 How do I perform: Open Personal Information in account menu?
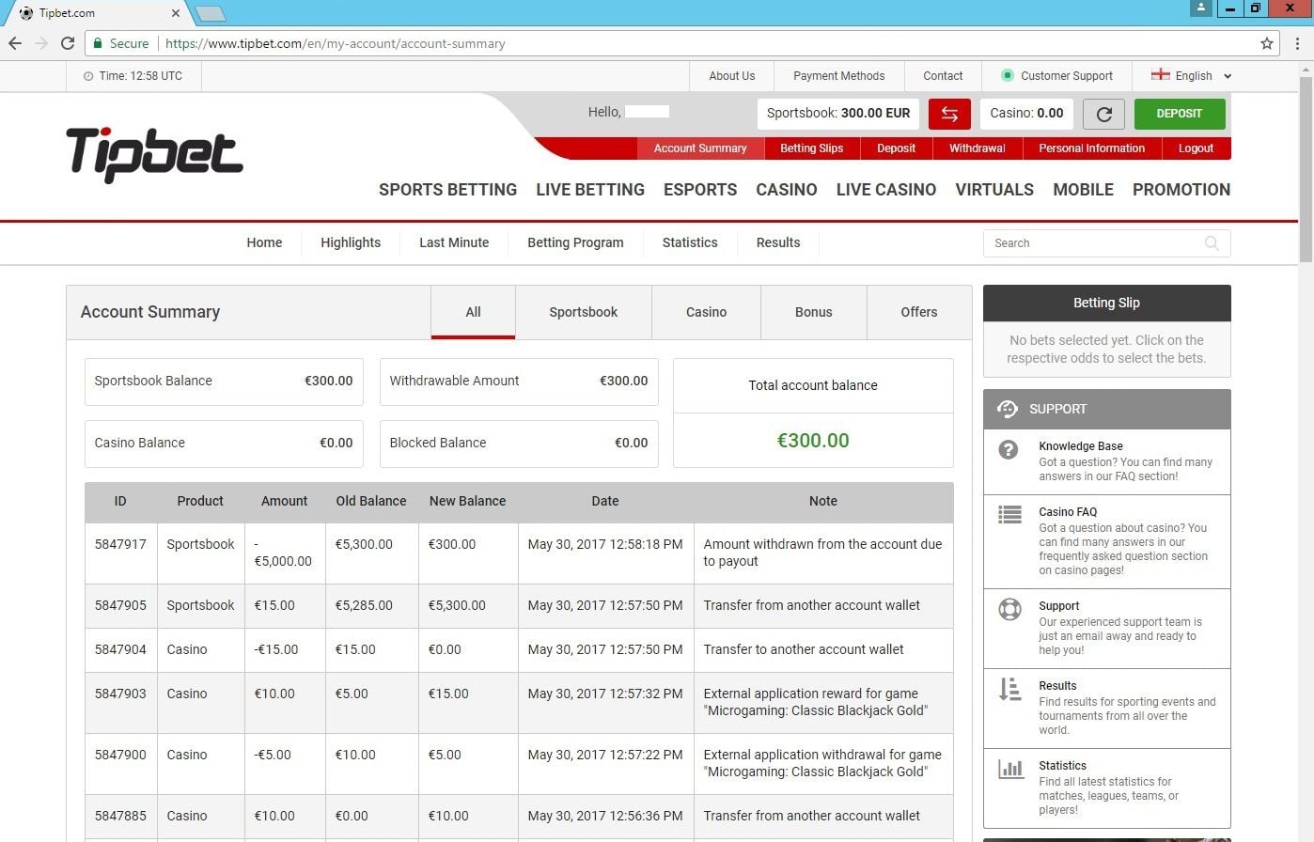1091,148
